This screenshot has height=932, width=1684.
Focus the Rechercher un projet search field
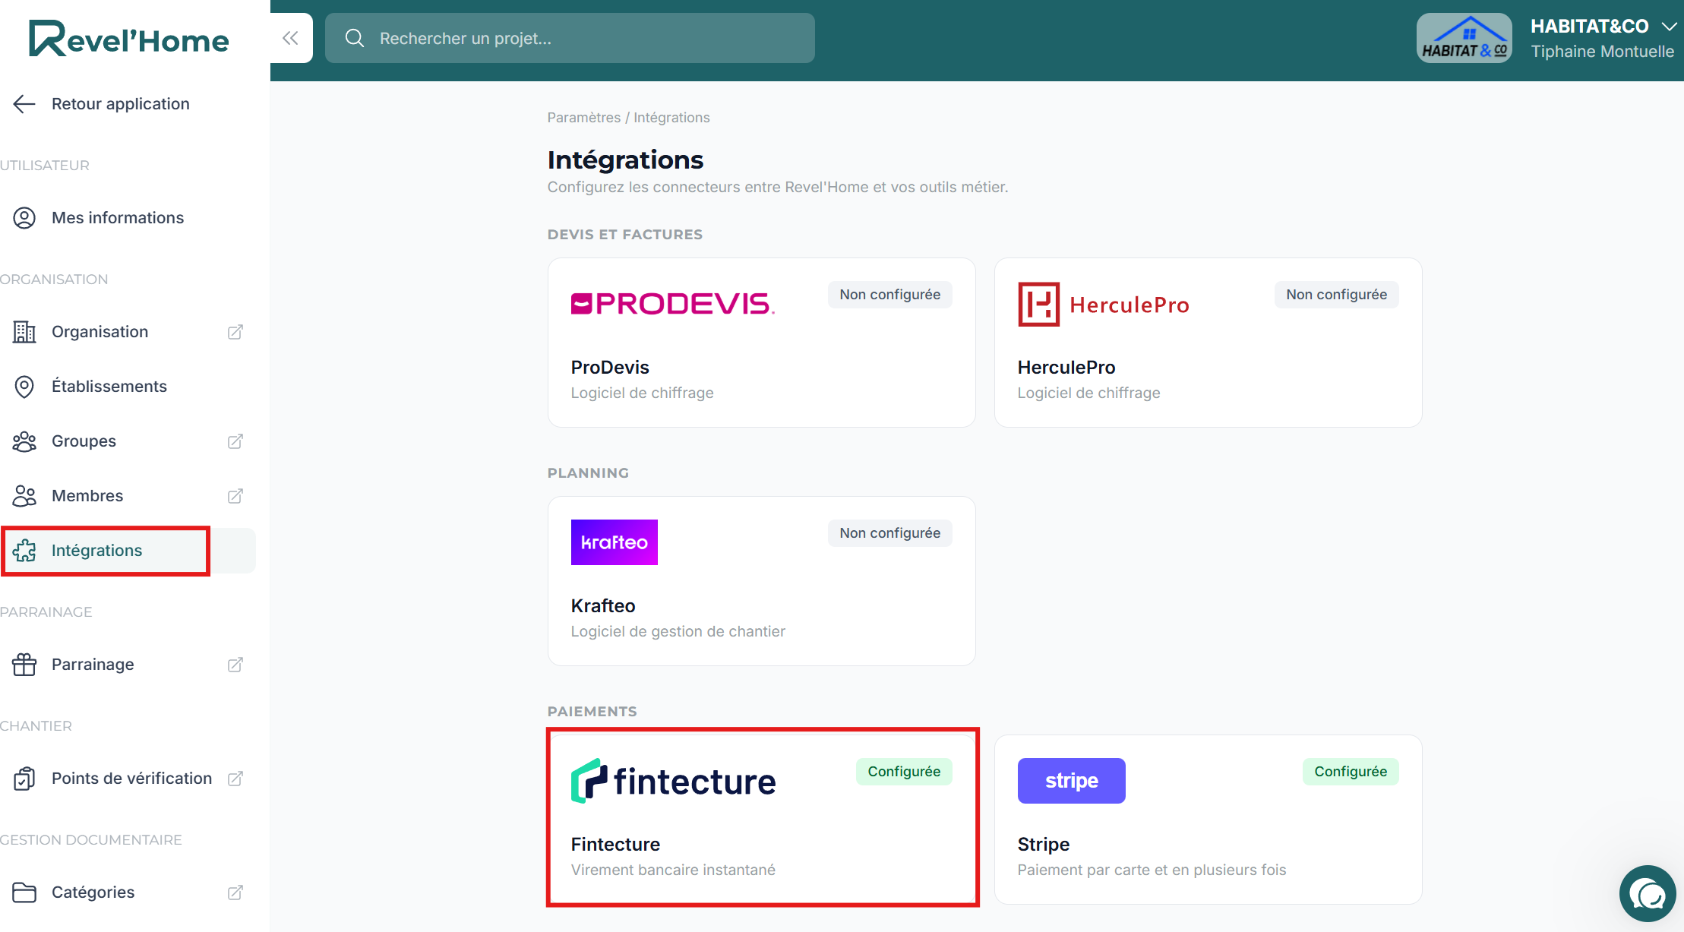pos(570,38)
